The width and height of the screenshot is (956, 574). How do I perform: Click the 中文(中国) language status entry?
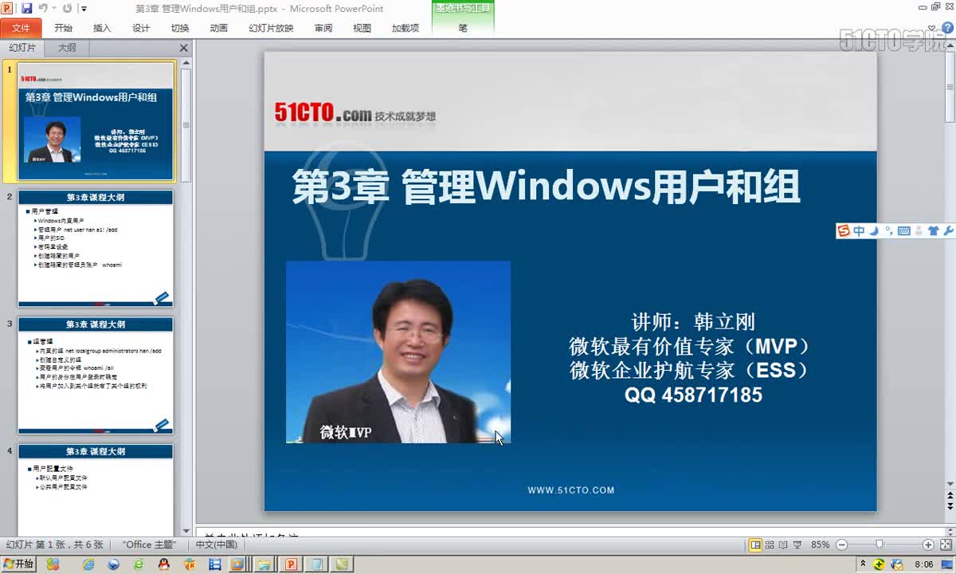pos(217,545)
